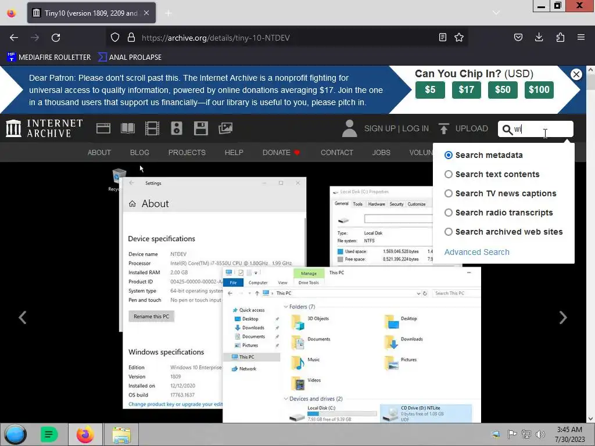The height and width of the screenshot is (446, 595).
Task: Open the ABOUT menu item
Action: [x=99, y=153]
